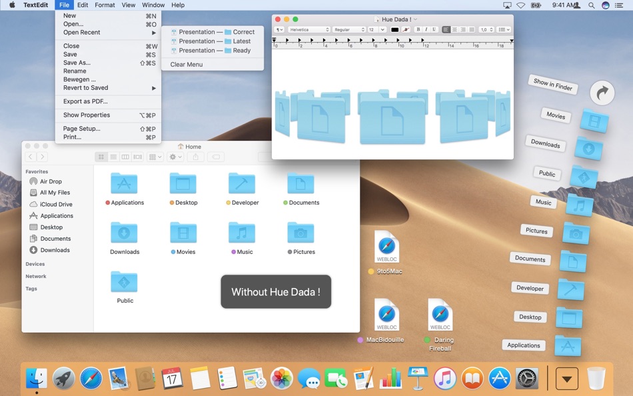Screen dimensions: 633x396
Task: Launch Keynote podium icon in Dock
Action: [x=417, y=378]
